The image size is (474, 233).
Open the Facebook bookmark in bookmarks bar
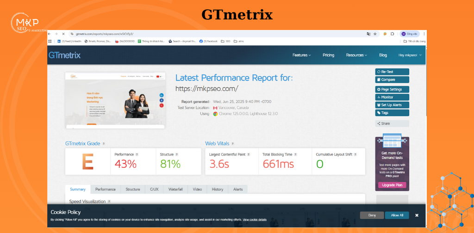[208, 41]
